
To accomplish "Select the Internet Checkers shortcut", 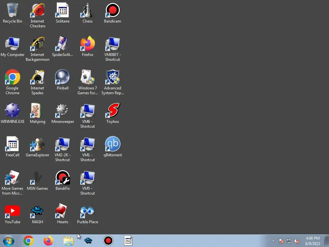I will [x=38, y=15].
